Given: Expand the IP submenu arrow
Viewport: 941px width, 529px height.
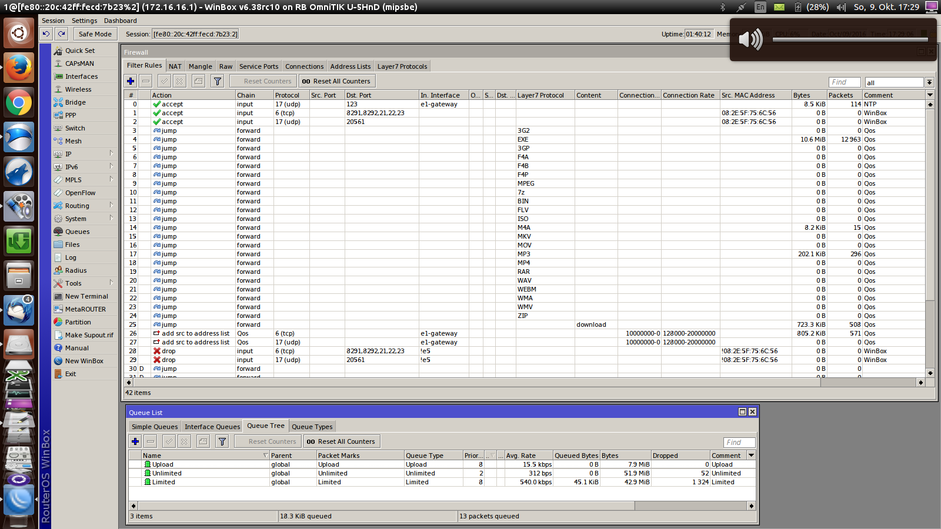Looking at the screenshot, I should click(111, 153).
